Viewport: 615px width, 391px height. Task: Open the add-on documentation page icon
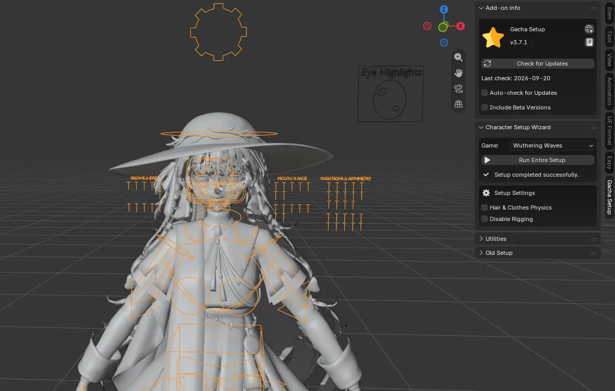589,42
